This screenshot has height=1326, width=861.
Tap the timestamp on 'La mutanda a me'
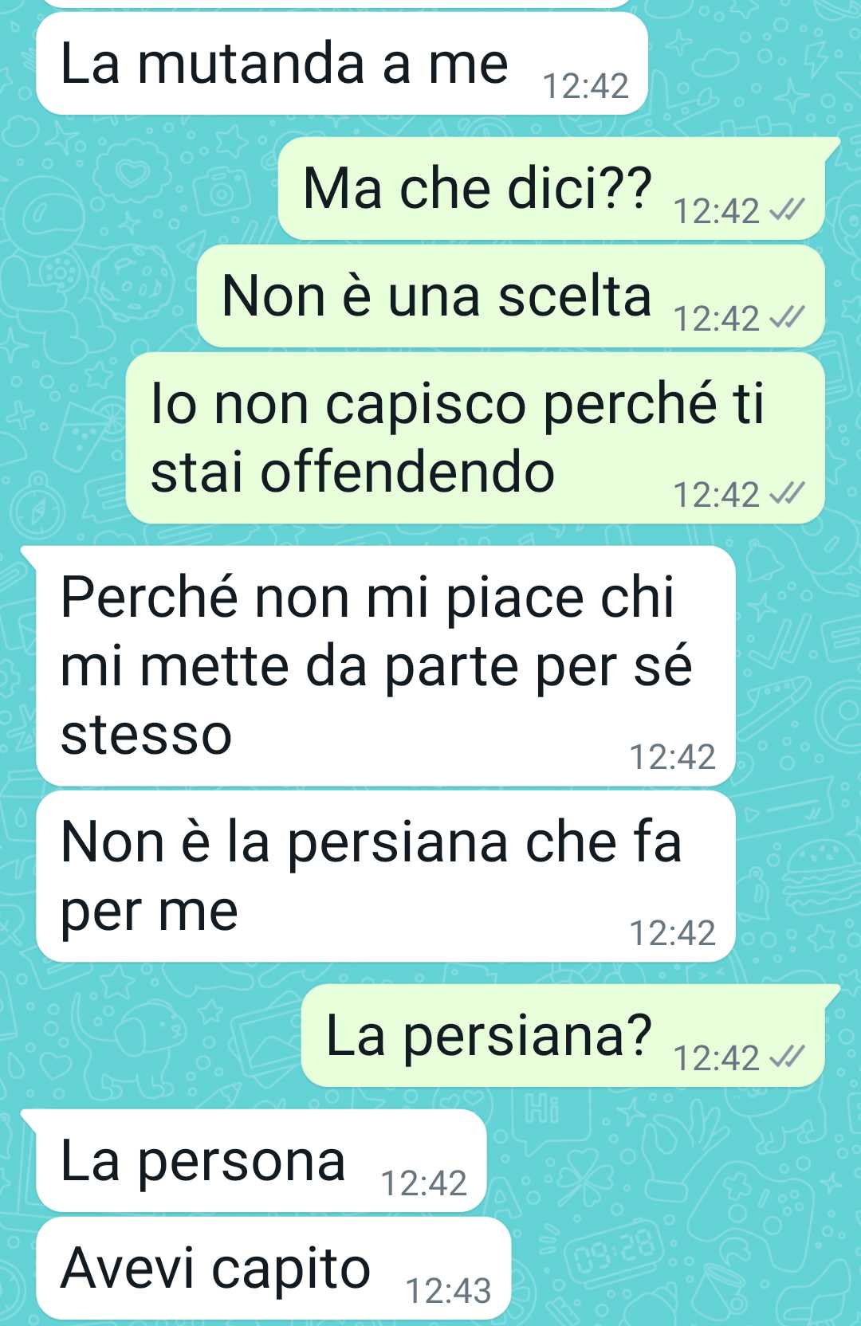tap(586, 86)
